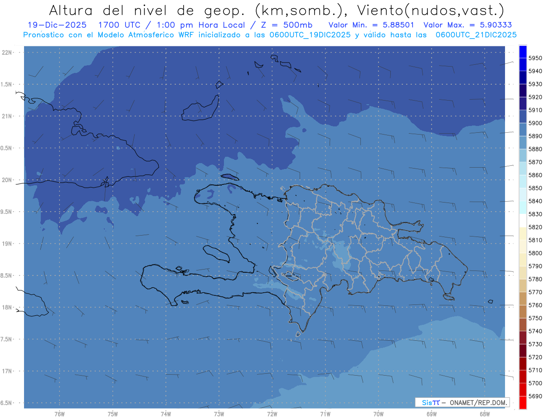Click the '5820' colorbar value

[x=535, y=227]
